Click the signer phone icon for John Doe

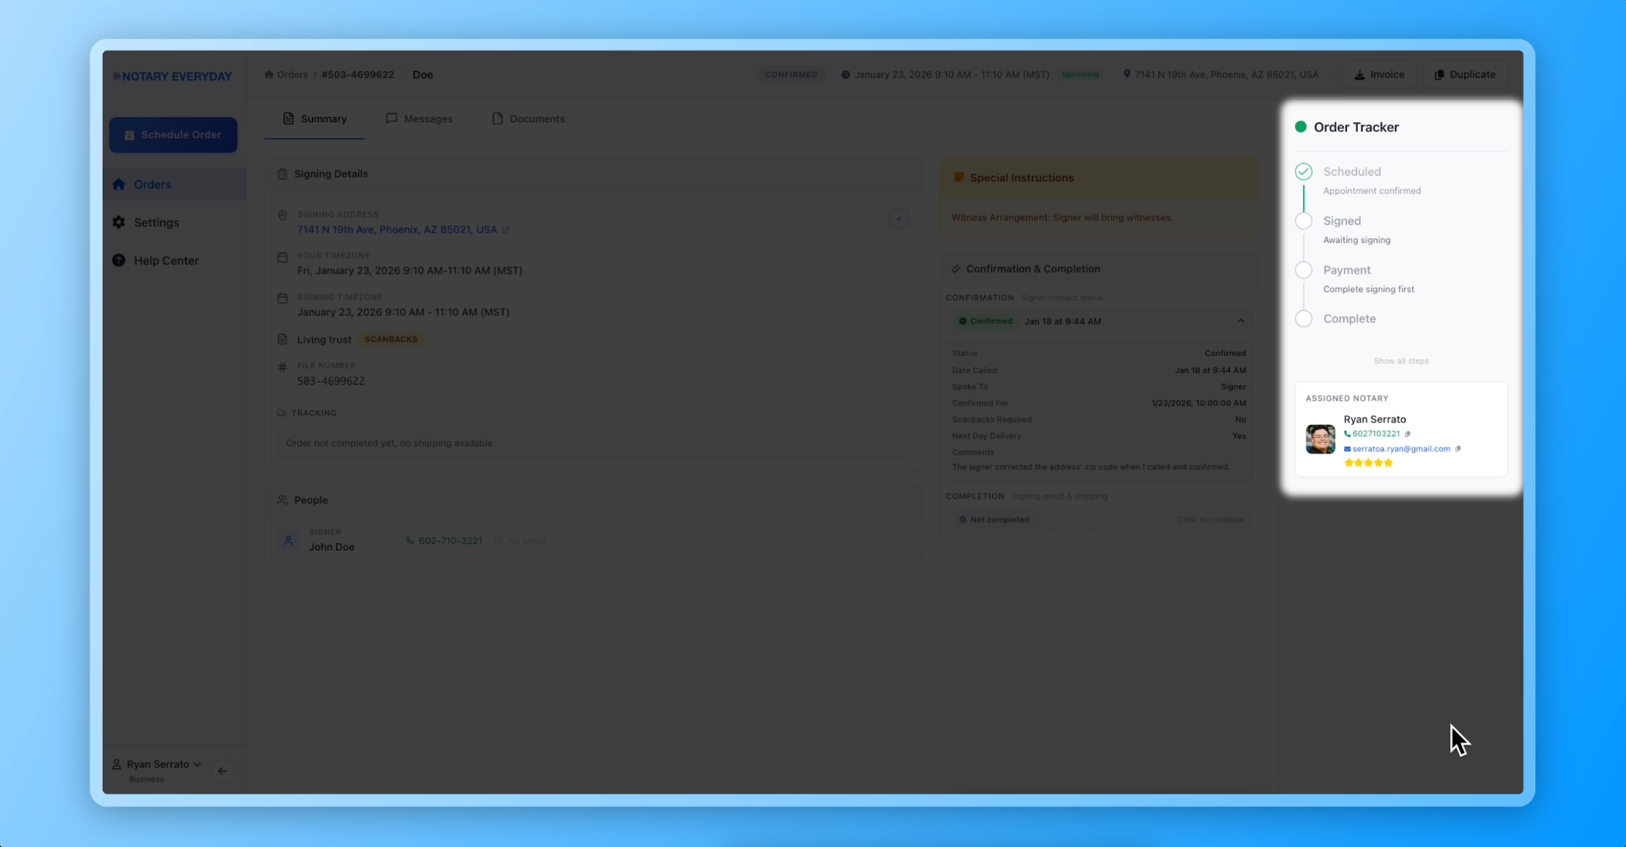coord(410,540)
